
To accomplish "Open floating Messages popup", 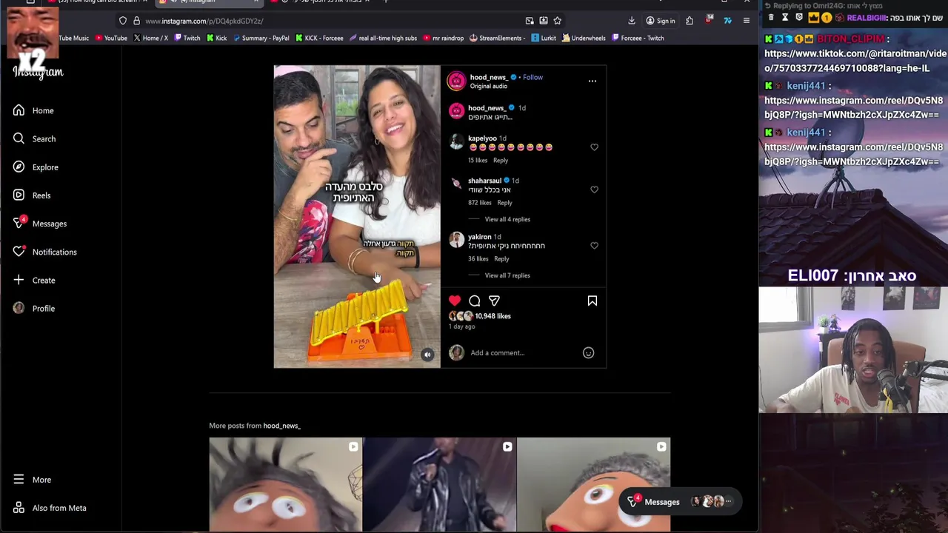I will (x=679, y=502).
